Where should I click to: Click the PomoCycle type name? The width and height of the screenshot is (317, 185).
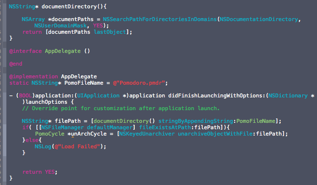pos(50,134)
